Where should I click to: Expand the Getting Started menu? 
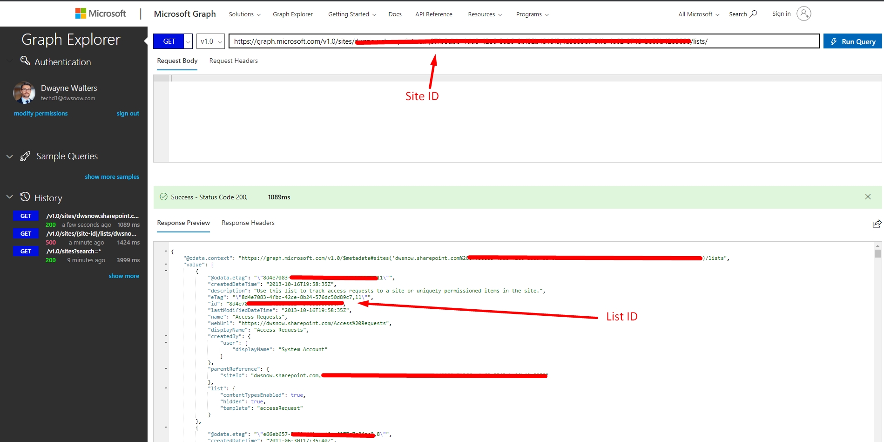click(352, 14)
